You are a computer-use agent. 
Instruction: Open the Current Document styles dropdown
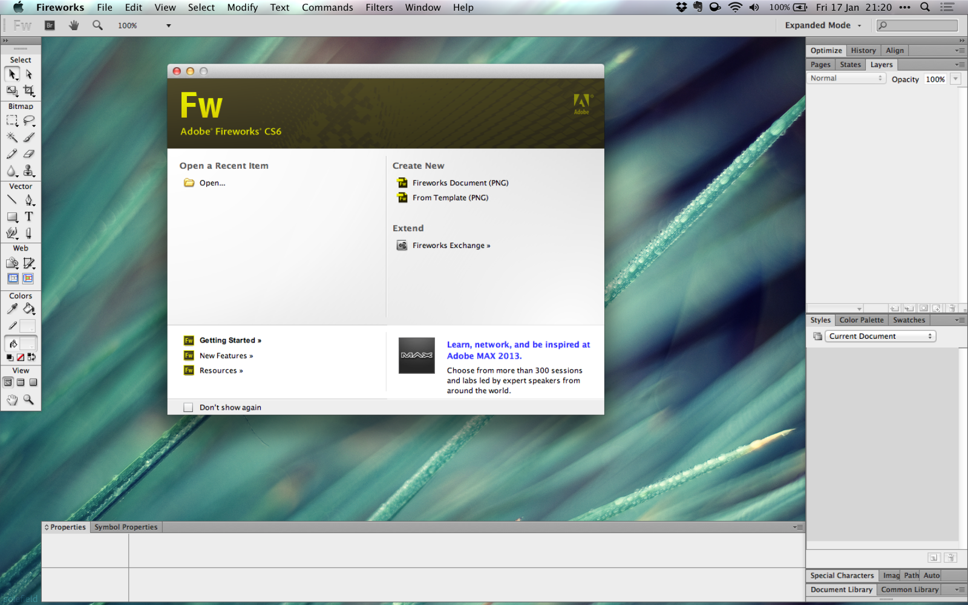[880, 336]
